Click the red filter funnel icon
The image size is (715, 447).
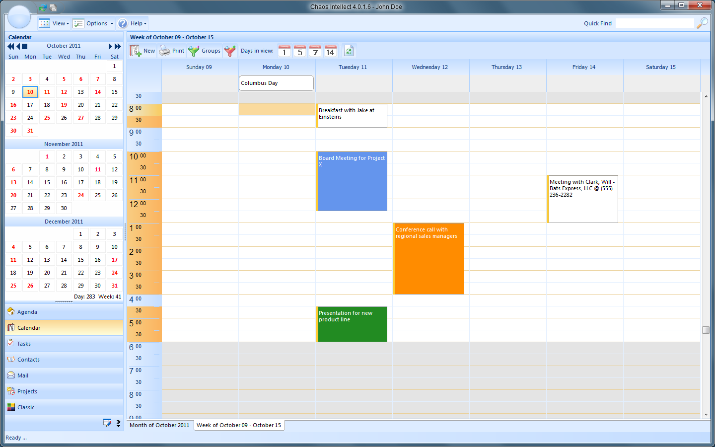point(229,50)
